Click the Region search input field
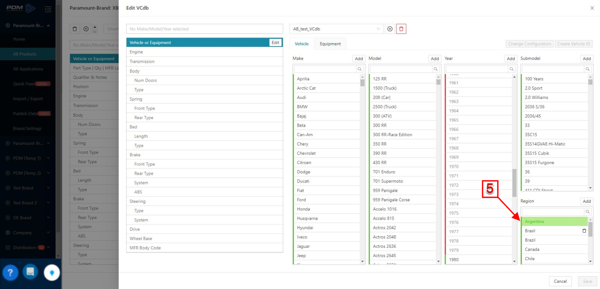 pos(553,212)
